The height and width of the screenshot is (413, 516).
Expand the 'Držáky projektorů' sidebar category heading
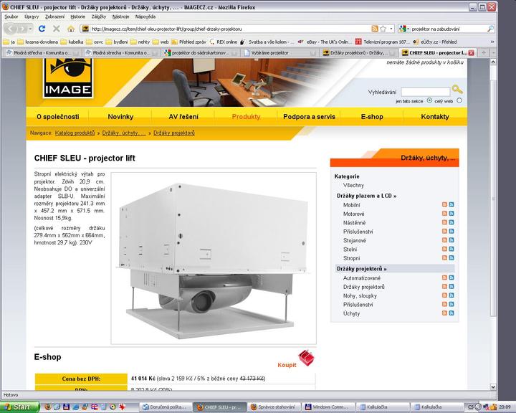click(364, 269)
